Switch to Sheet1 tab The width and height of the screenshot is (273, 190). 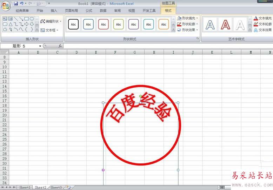point(25,188)
